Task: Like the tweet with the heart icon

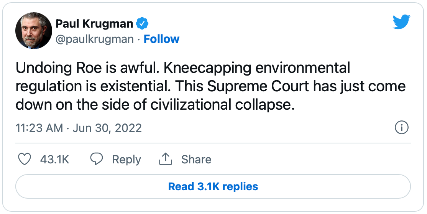Action: [x=25, y=159]
